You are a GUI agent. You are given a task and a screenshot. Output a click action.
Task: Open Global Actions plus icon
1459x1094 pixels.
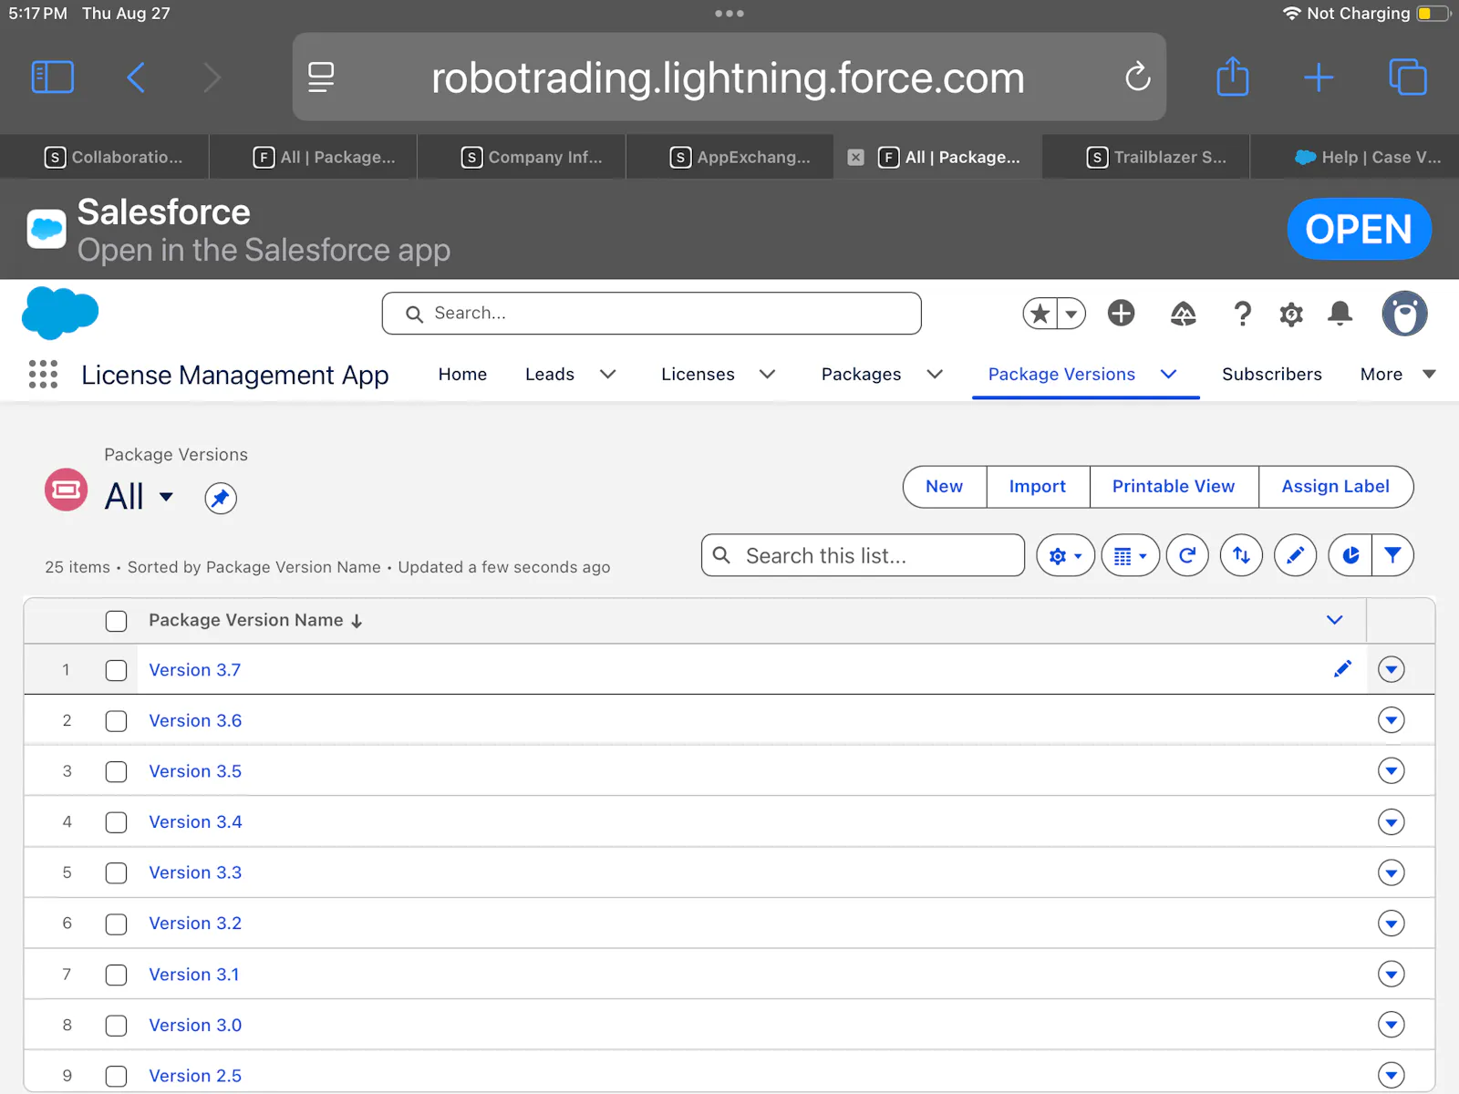(x=1121, y=314)
